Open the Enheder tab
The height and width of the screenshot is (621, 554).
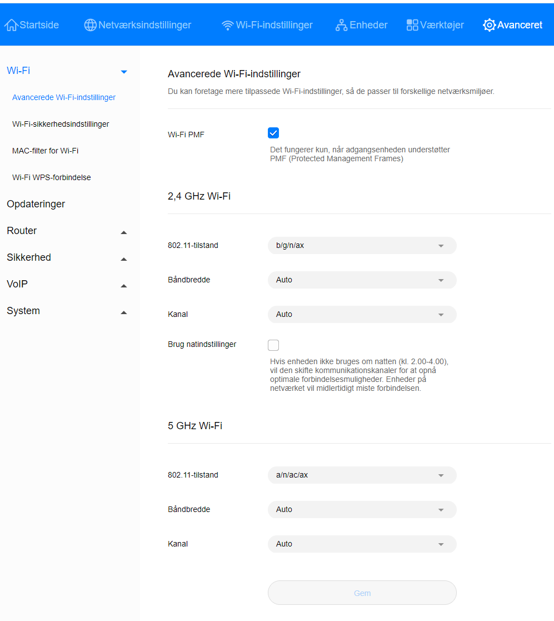click(x=362, y=25)
